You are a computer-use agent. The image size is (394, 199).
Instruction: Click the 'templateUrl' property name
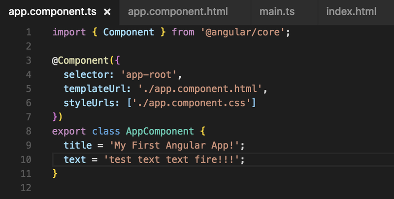tap(95, 89)
